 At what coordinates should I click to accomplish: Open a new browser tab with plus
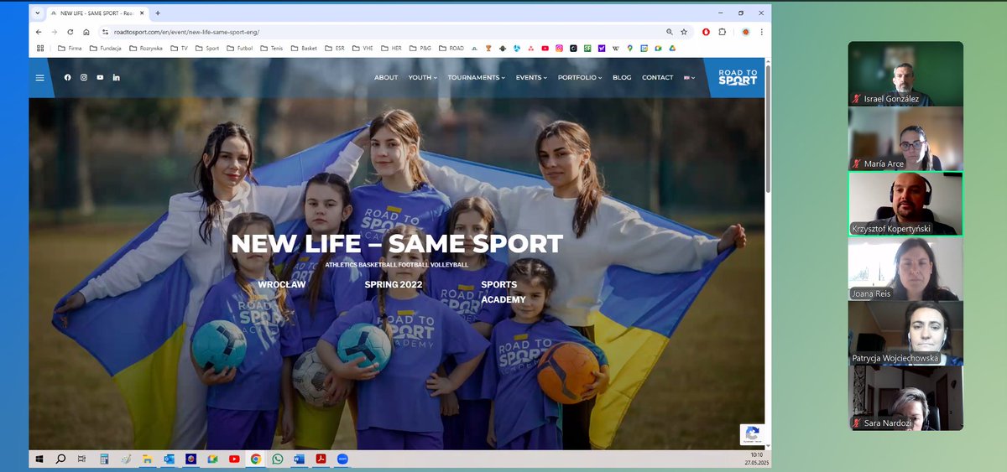coord(158,13)
